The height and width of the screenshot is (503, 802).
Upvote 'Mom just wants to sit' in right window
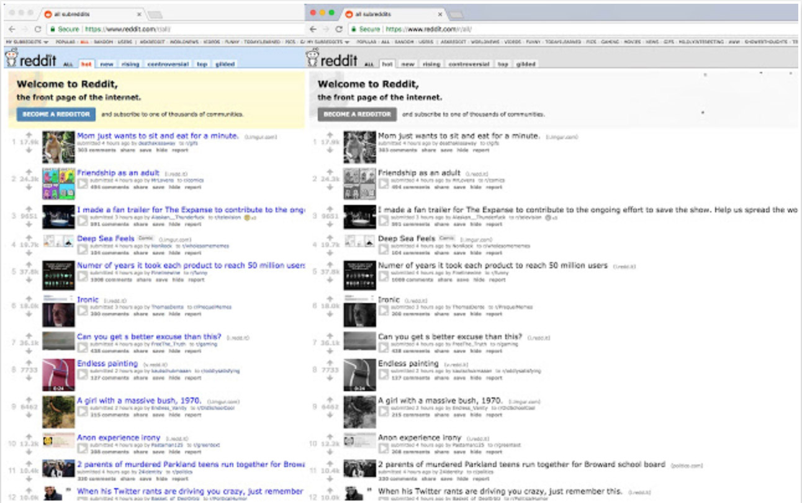(330, 134)
